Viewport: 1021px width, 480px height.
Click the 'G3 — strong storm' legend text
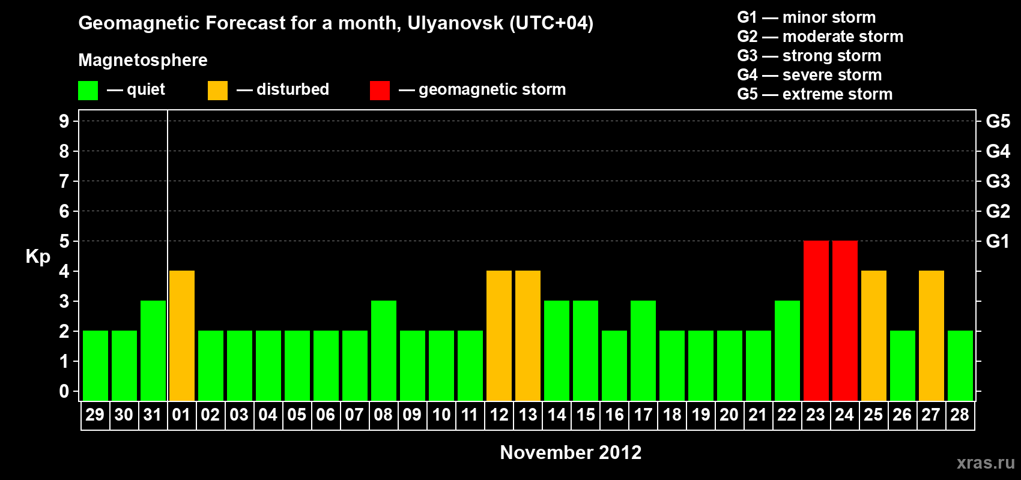point(809,56)
